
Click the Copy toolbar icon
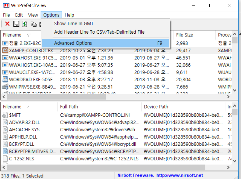pos(33,24)
